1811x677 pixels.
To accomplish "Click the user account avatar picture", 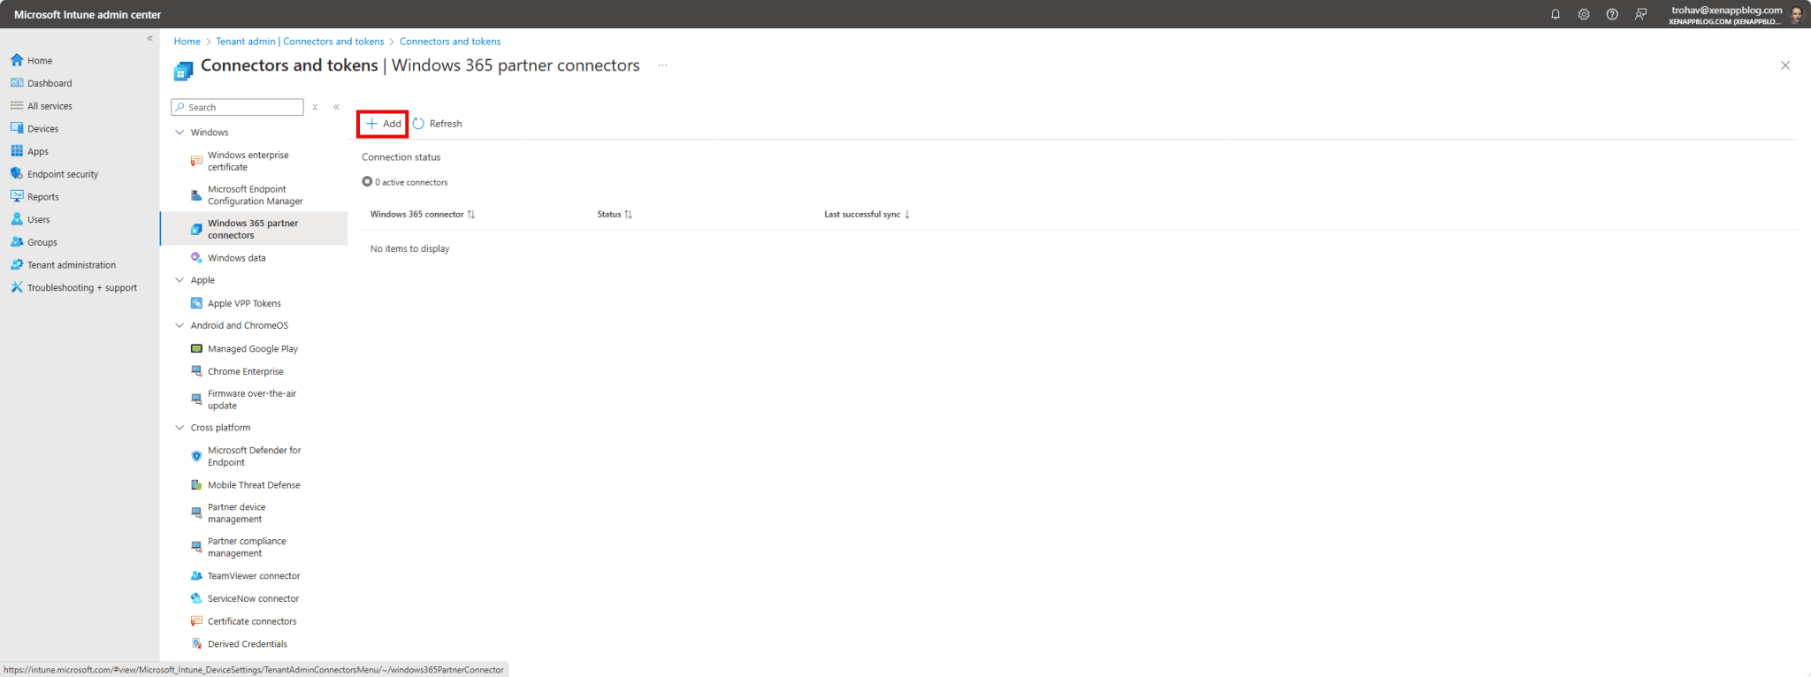I will coord(1796,14).
